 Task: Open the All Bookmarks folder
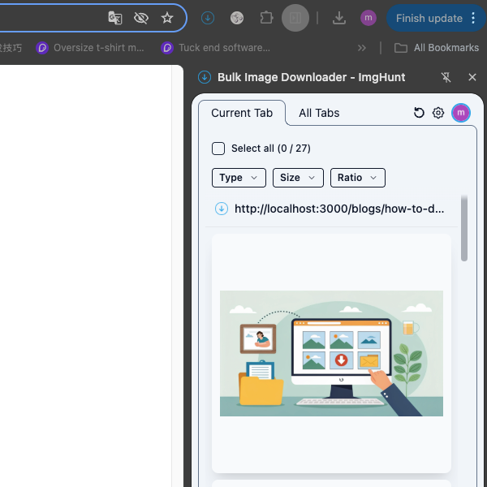pos(437,48)
